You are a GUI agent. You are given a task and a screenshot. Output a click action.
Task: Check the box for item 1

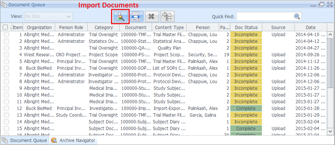point(6,34)
